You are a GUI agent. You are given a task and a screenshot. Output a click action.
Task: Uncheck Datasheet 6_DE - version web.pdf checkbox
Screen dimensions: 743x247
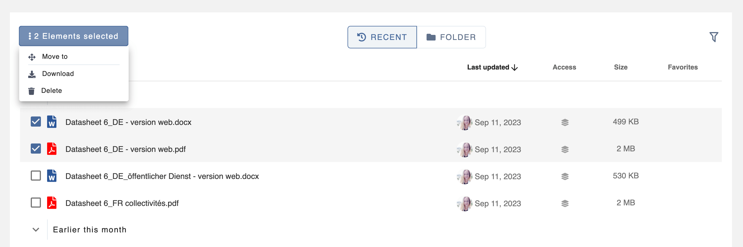[x=36, y=149]
